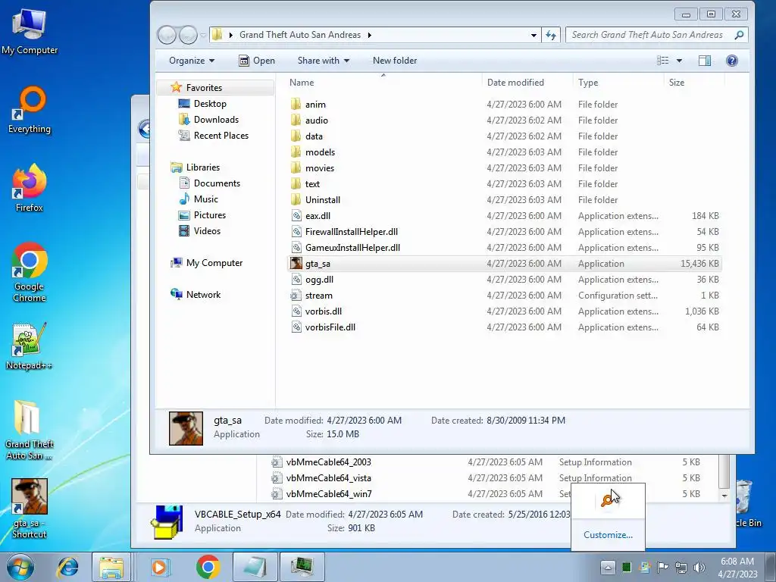Open Recent Places in navigation pane
The image size is (776, 582).
coord(221,135)
